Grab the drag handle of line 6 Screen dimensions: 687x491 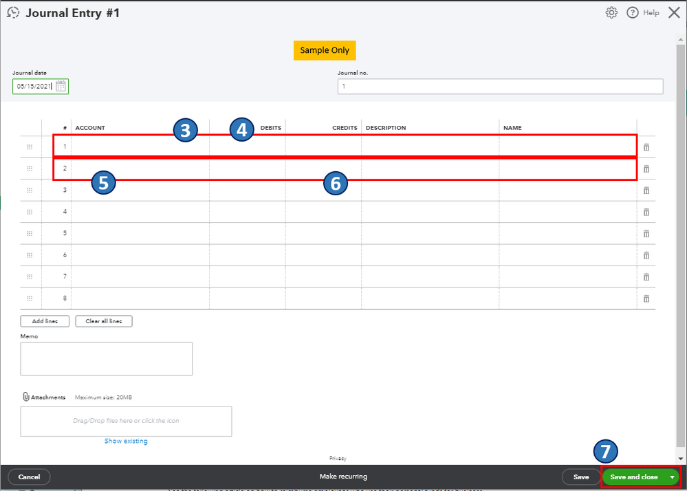pyautogui.click(x=30, y=255)
